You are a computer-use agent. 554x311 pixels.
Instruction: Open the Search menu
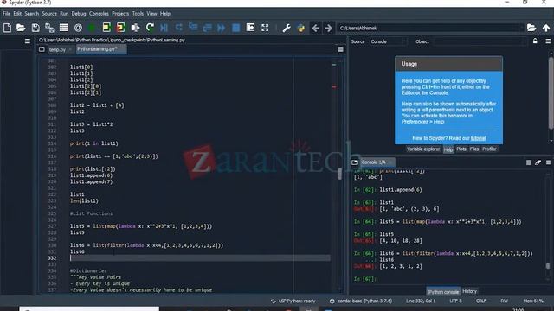click(x=31, y=14)
